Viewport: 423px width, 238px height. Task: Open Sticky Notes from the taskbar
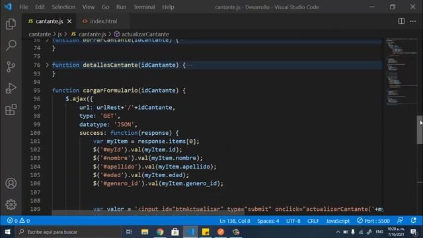click(x=206, y=232)
